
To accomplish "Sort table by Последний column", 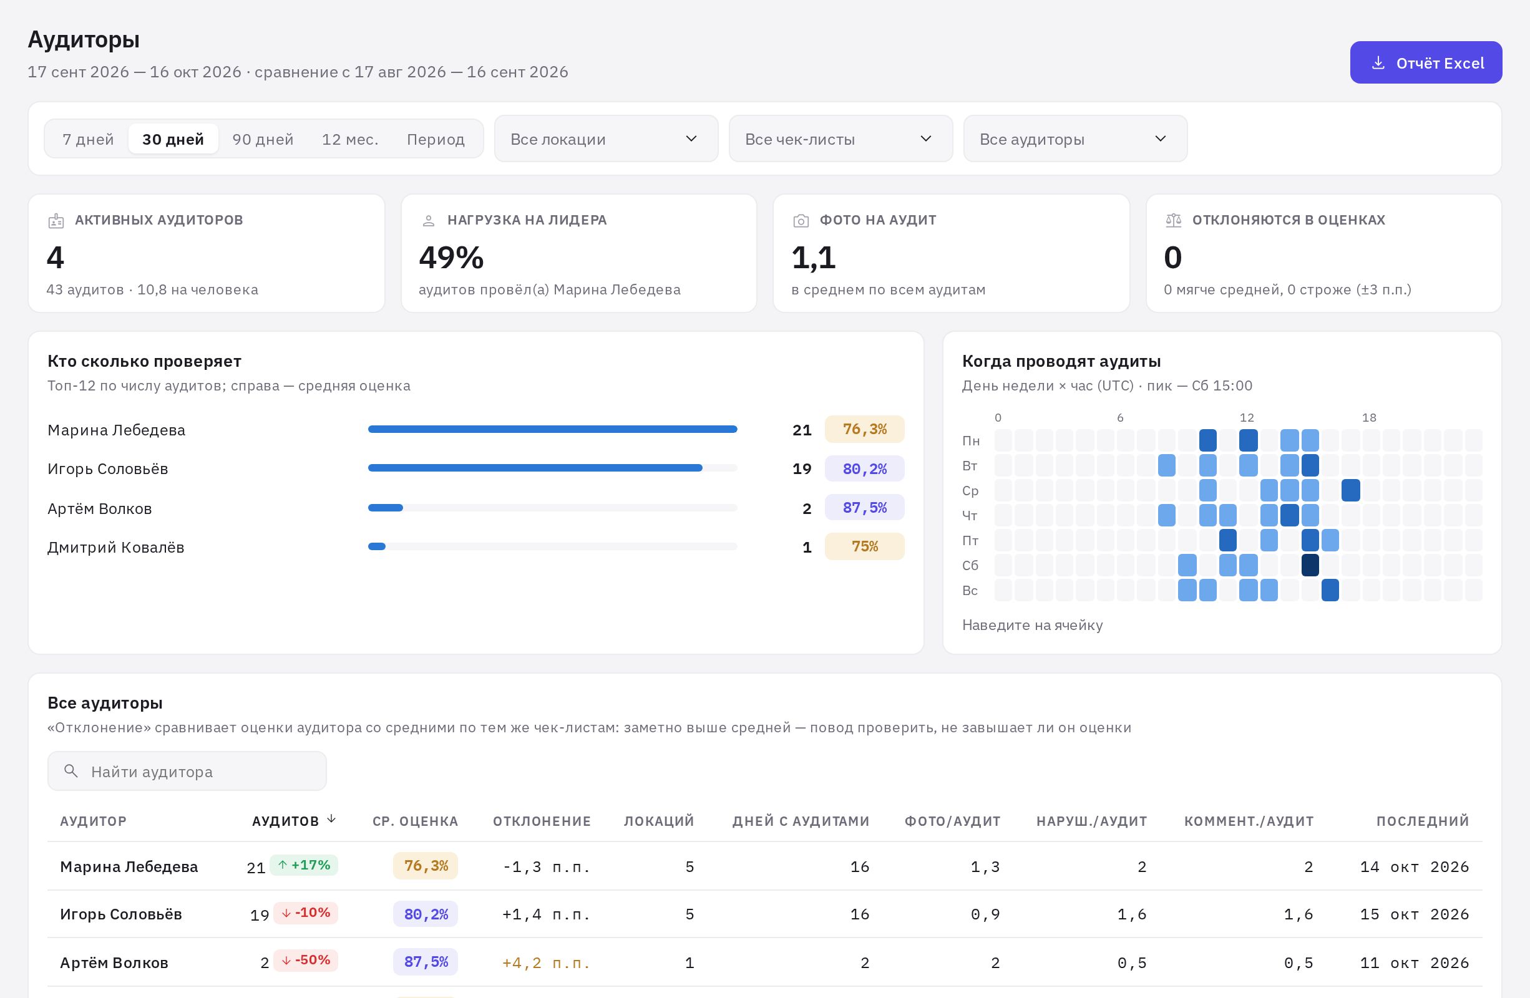I will pyautogui.click(x=1423, y=821).
